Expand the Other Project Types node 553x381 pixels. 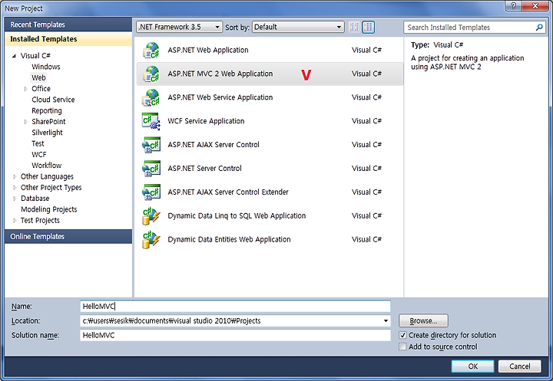[x=15, y=188]
